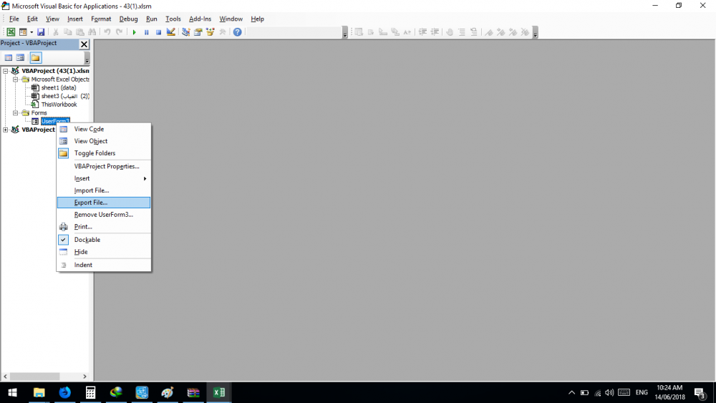Choose Export File... from context menu

click(104, 203)
